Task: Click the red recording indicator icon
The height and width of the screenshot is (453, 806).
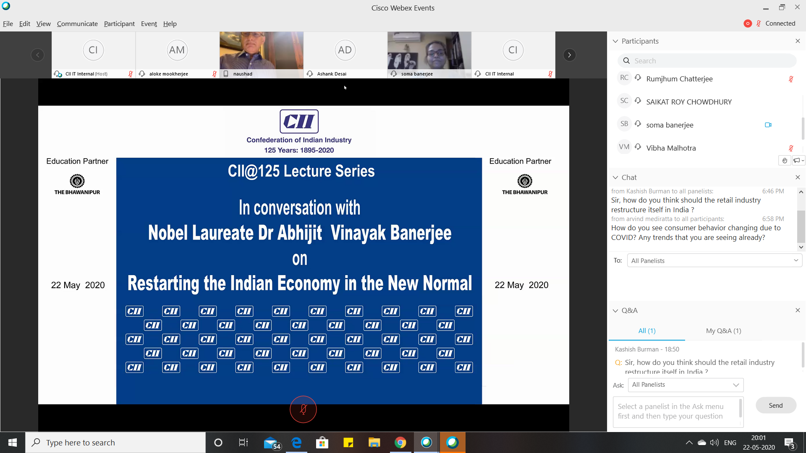Action: (x=748, y=23)
